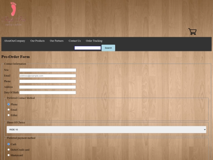The height and width of the screenshot is (160, 213).
Task: Click the Address input field
Action: tap(47, 87)
